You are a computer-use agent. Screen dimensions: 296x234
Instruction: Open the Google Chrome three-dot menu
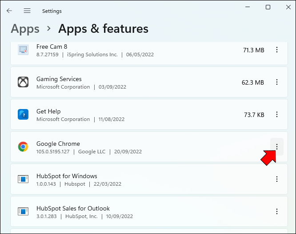(277, 147)
